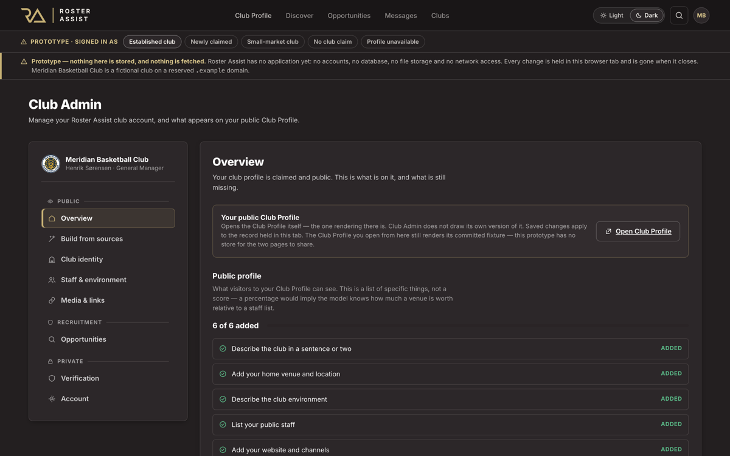
Task: Click the shield icon beside Verification
Action: click(x=52, y=378)
